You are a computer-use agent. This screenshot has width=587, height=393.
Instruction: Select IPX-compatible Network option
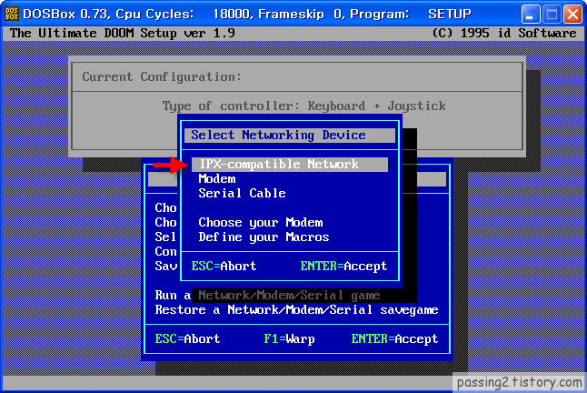click(289, 165)
